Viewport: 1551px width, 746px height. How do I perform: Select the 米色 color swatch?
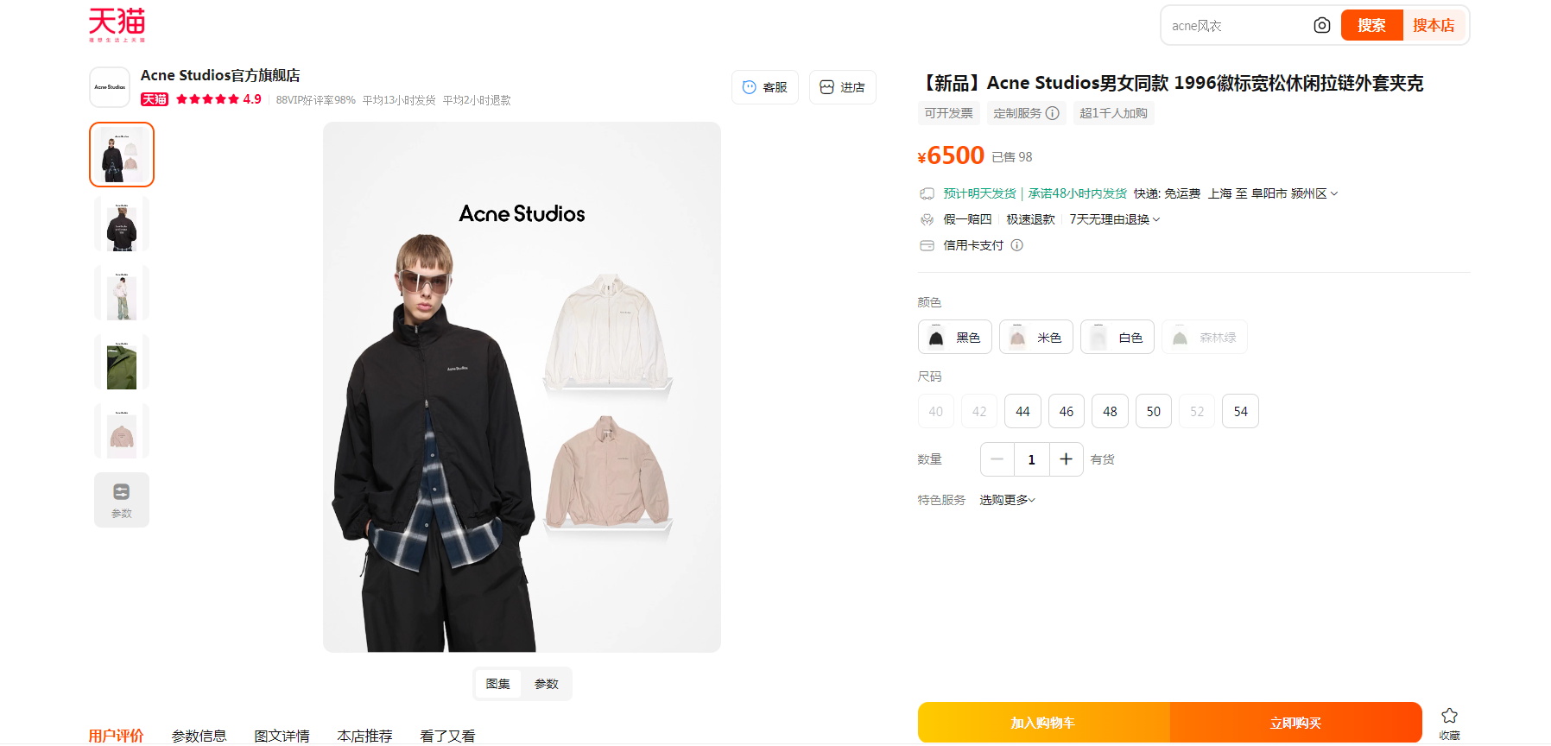1035,337
